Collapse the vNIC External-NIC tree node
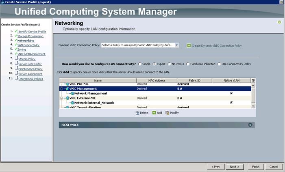285x172 pixels. click(62, 98)
